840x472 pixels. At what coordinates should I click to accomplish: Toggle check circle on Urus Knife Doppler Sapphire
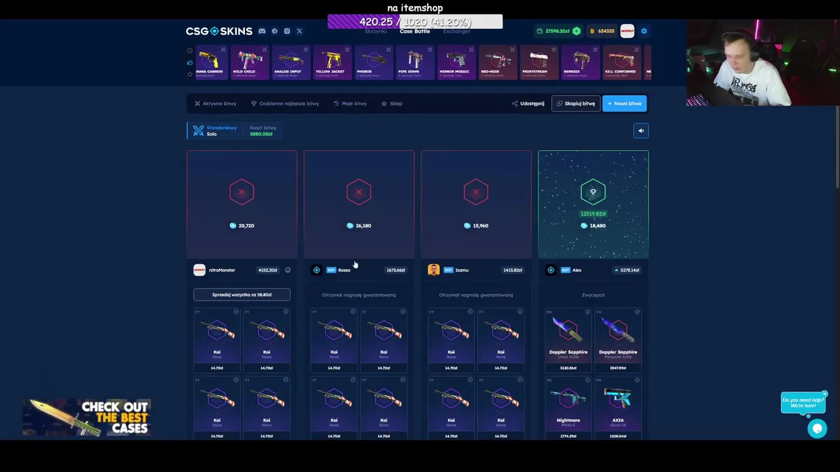587,312
